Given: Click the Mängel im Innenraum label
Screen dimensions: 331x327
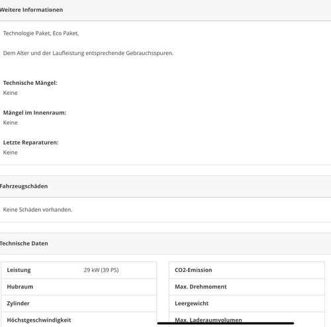Looking at the screenshot, I should 34,113.
